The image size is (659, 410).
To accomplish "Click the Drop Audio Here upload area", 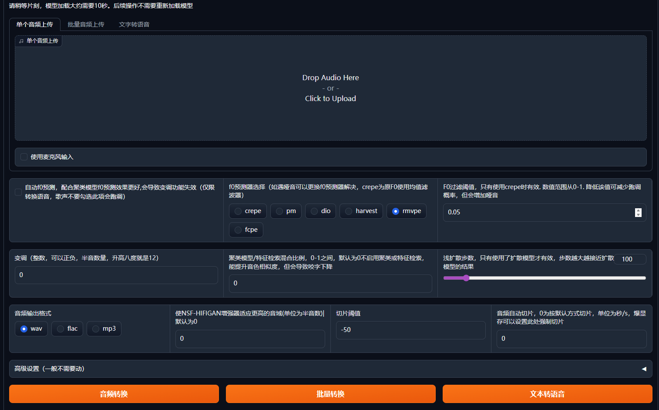I will pyautogui.click(x=330, y=88).
